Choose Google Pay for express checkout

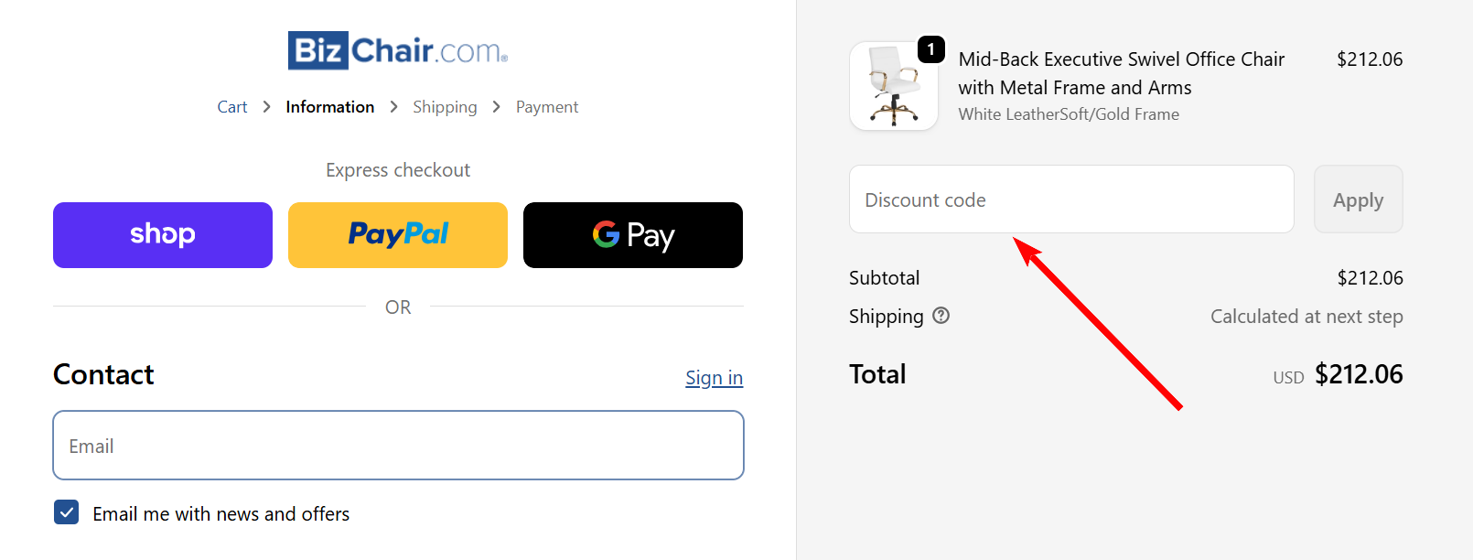[632, 234]
